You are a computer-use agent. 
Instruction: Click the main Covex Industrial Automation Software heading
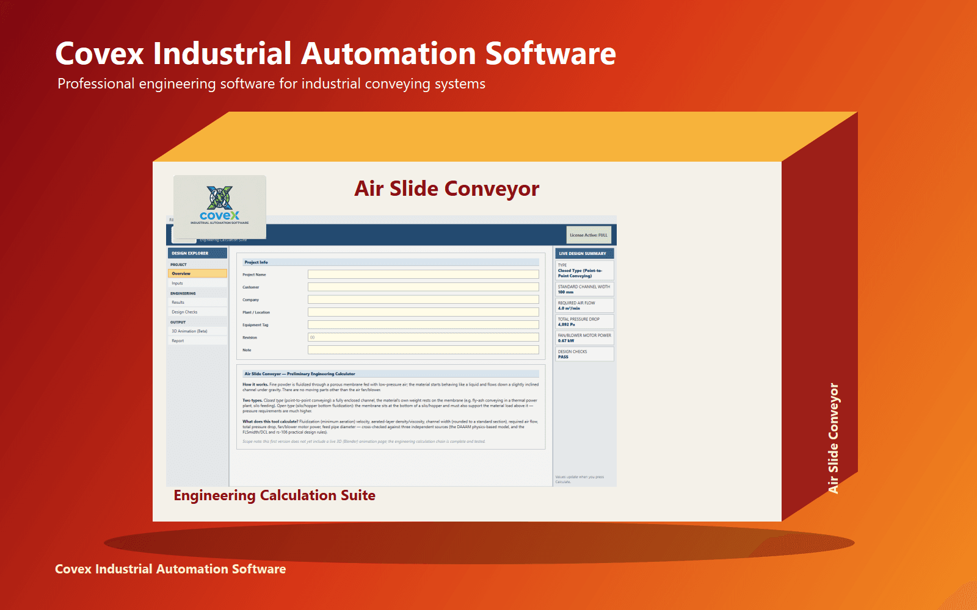coord(336,54)
